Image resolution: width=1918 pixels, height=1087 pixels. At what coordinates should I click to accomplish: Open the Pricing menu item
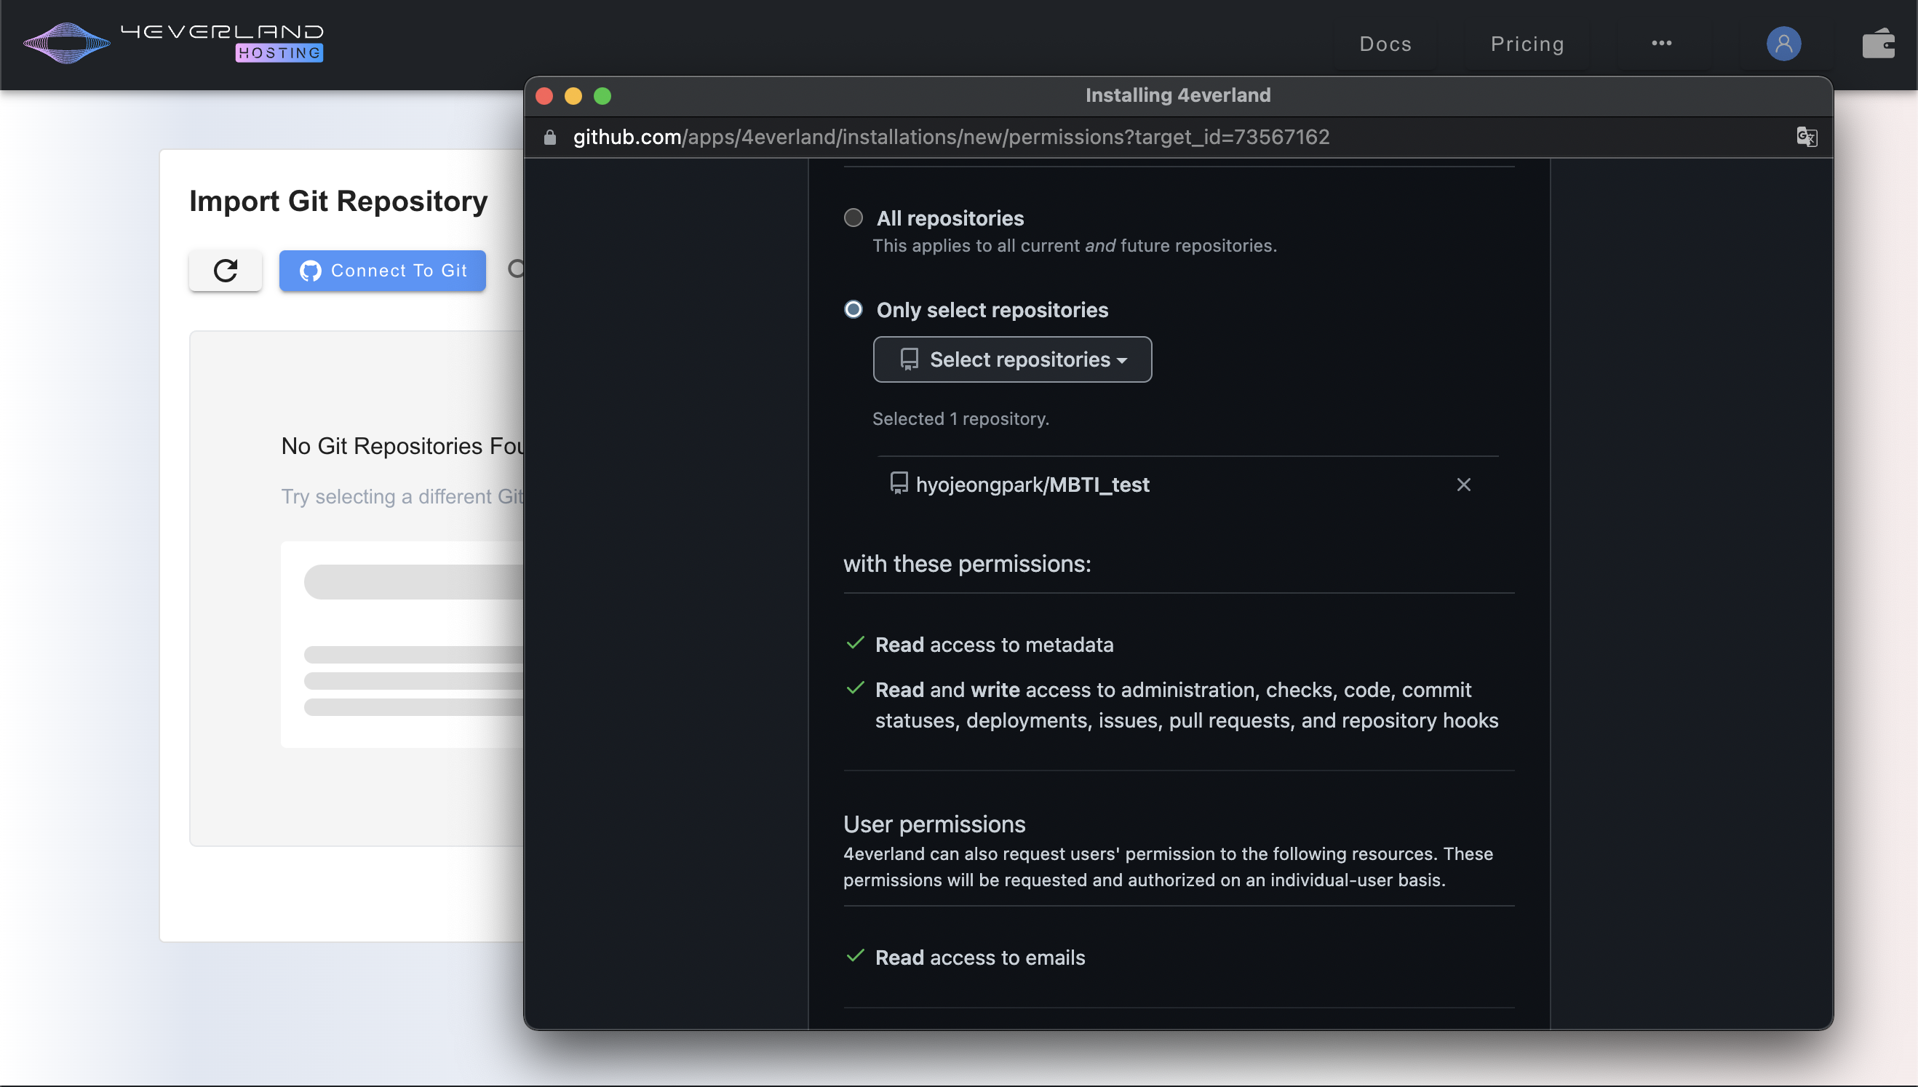pos(1527,44)
